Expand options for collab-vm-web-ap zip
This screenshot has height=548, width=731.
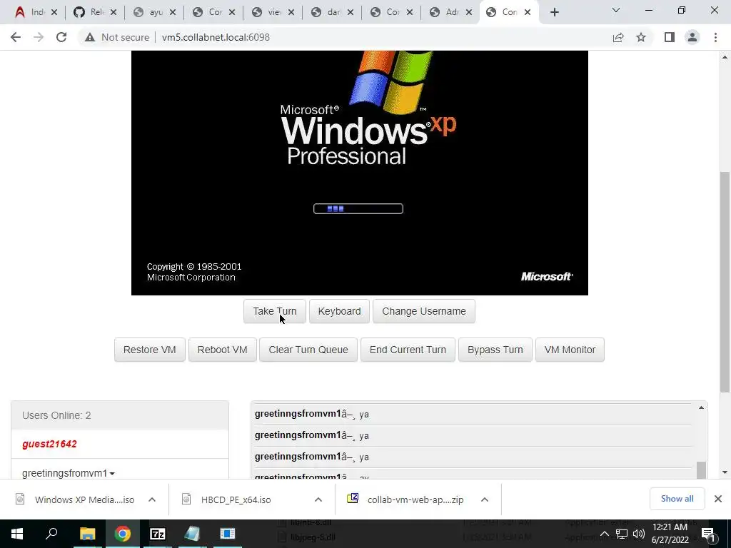(485, 499)
